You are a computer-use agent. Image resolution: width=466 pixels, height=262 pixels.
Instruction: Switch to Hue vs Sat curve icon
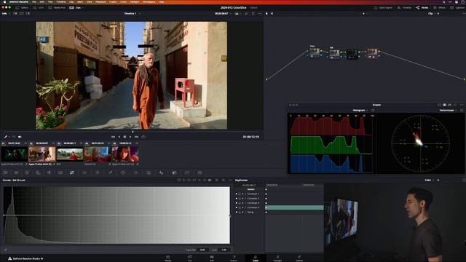(189, 180)
